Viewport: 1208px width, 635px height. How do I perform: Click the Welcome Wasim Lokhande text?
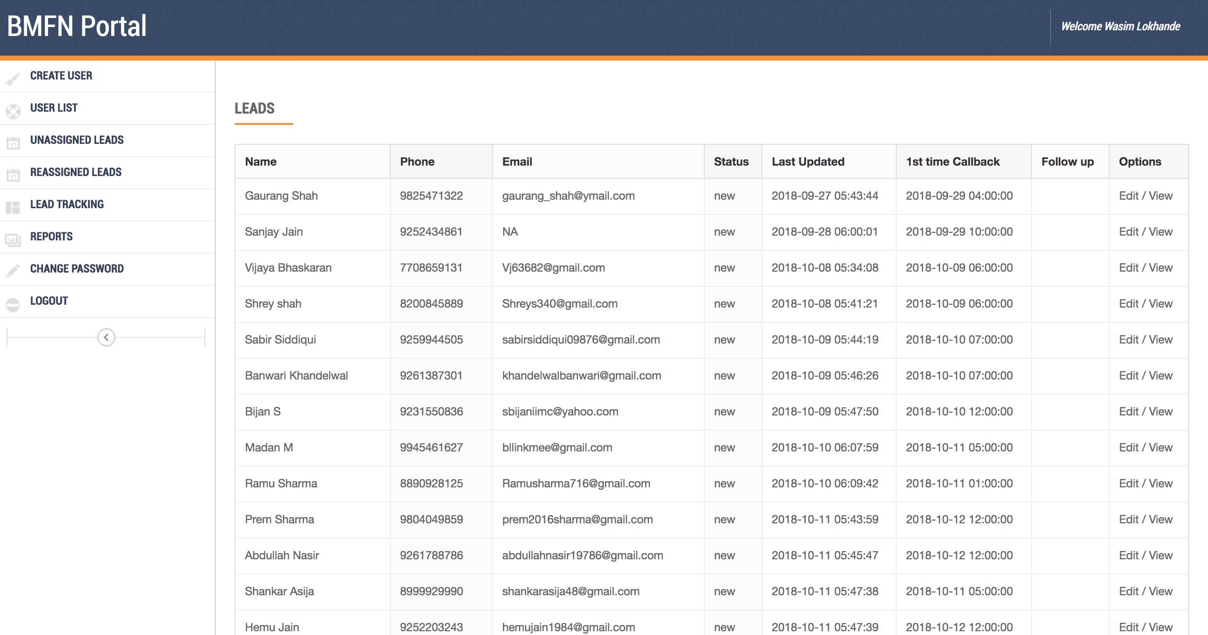pyautogui.click(x=1120, y=26)
